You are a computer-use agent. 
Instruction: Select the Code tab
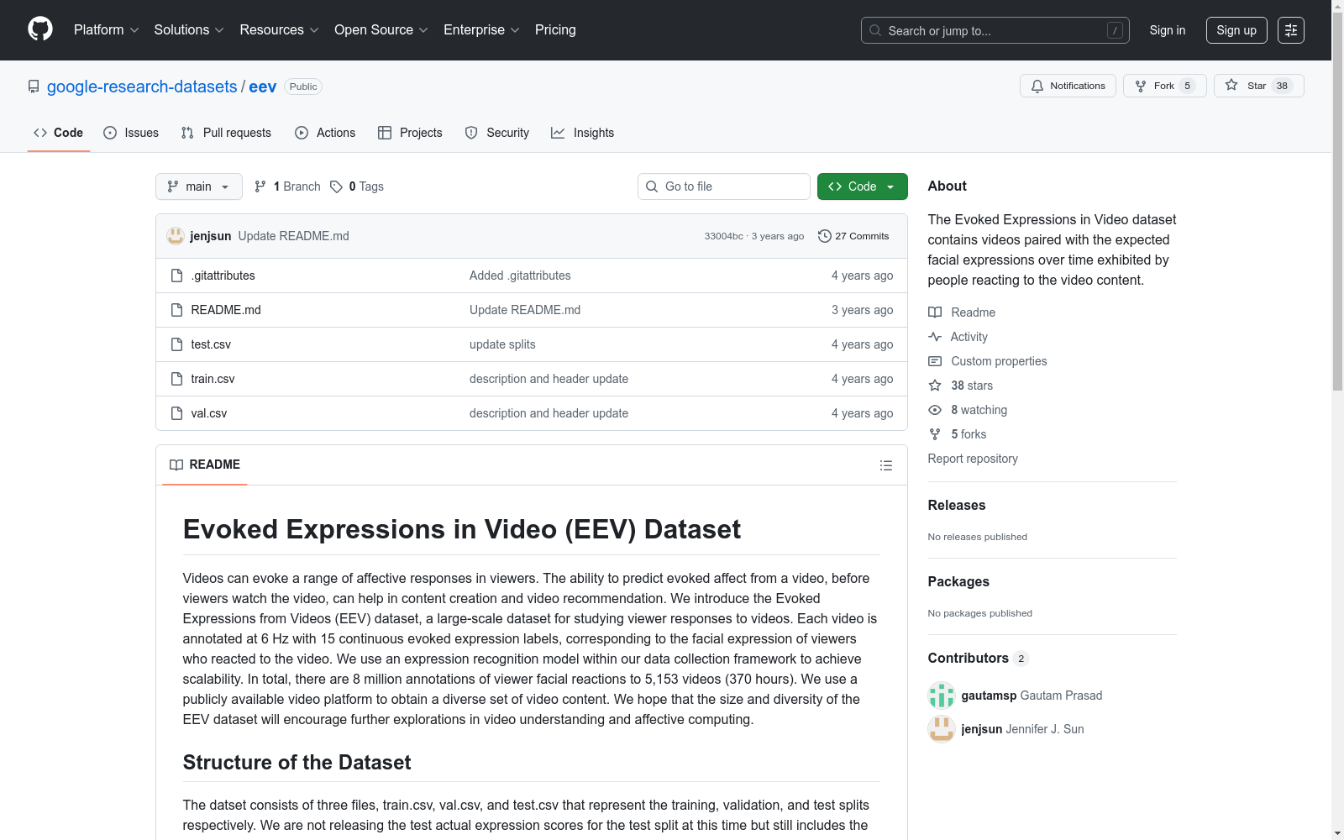click(59, 133)
